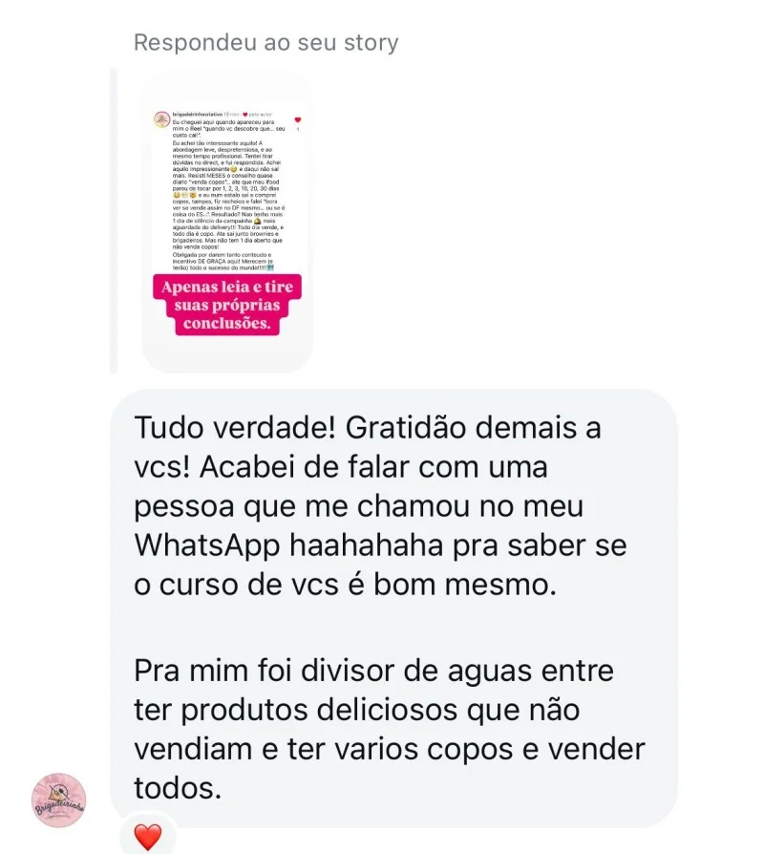
Task: Click the "brigadeirinhocriativo" username in story preview
Action: click(x=198, y=115)
